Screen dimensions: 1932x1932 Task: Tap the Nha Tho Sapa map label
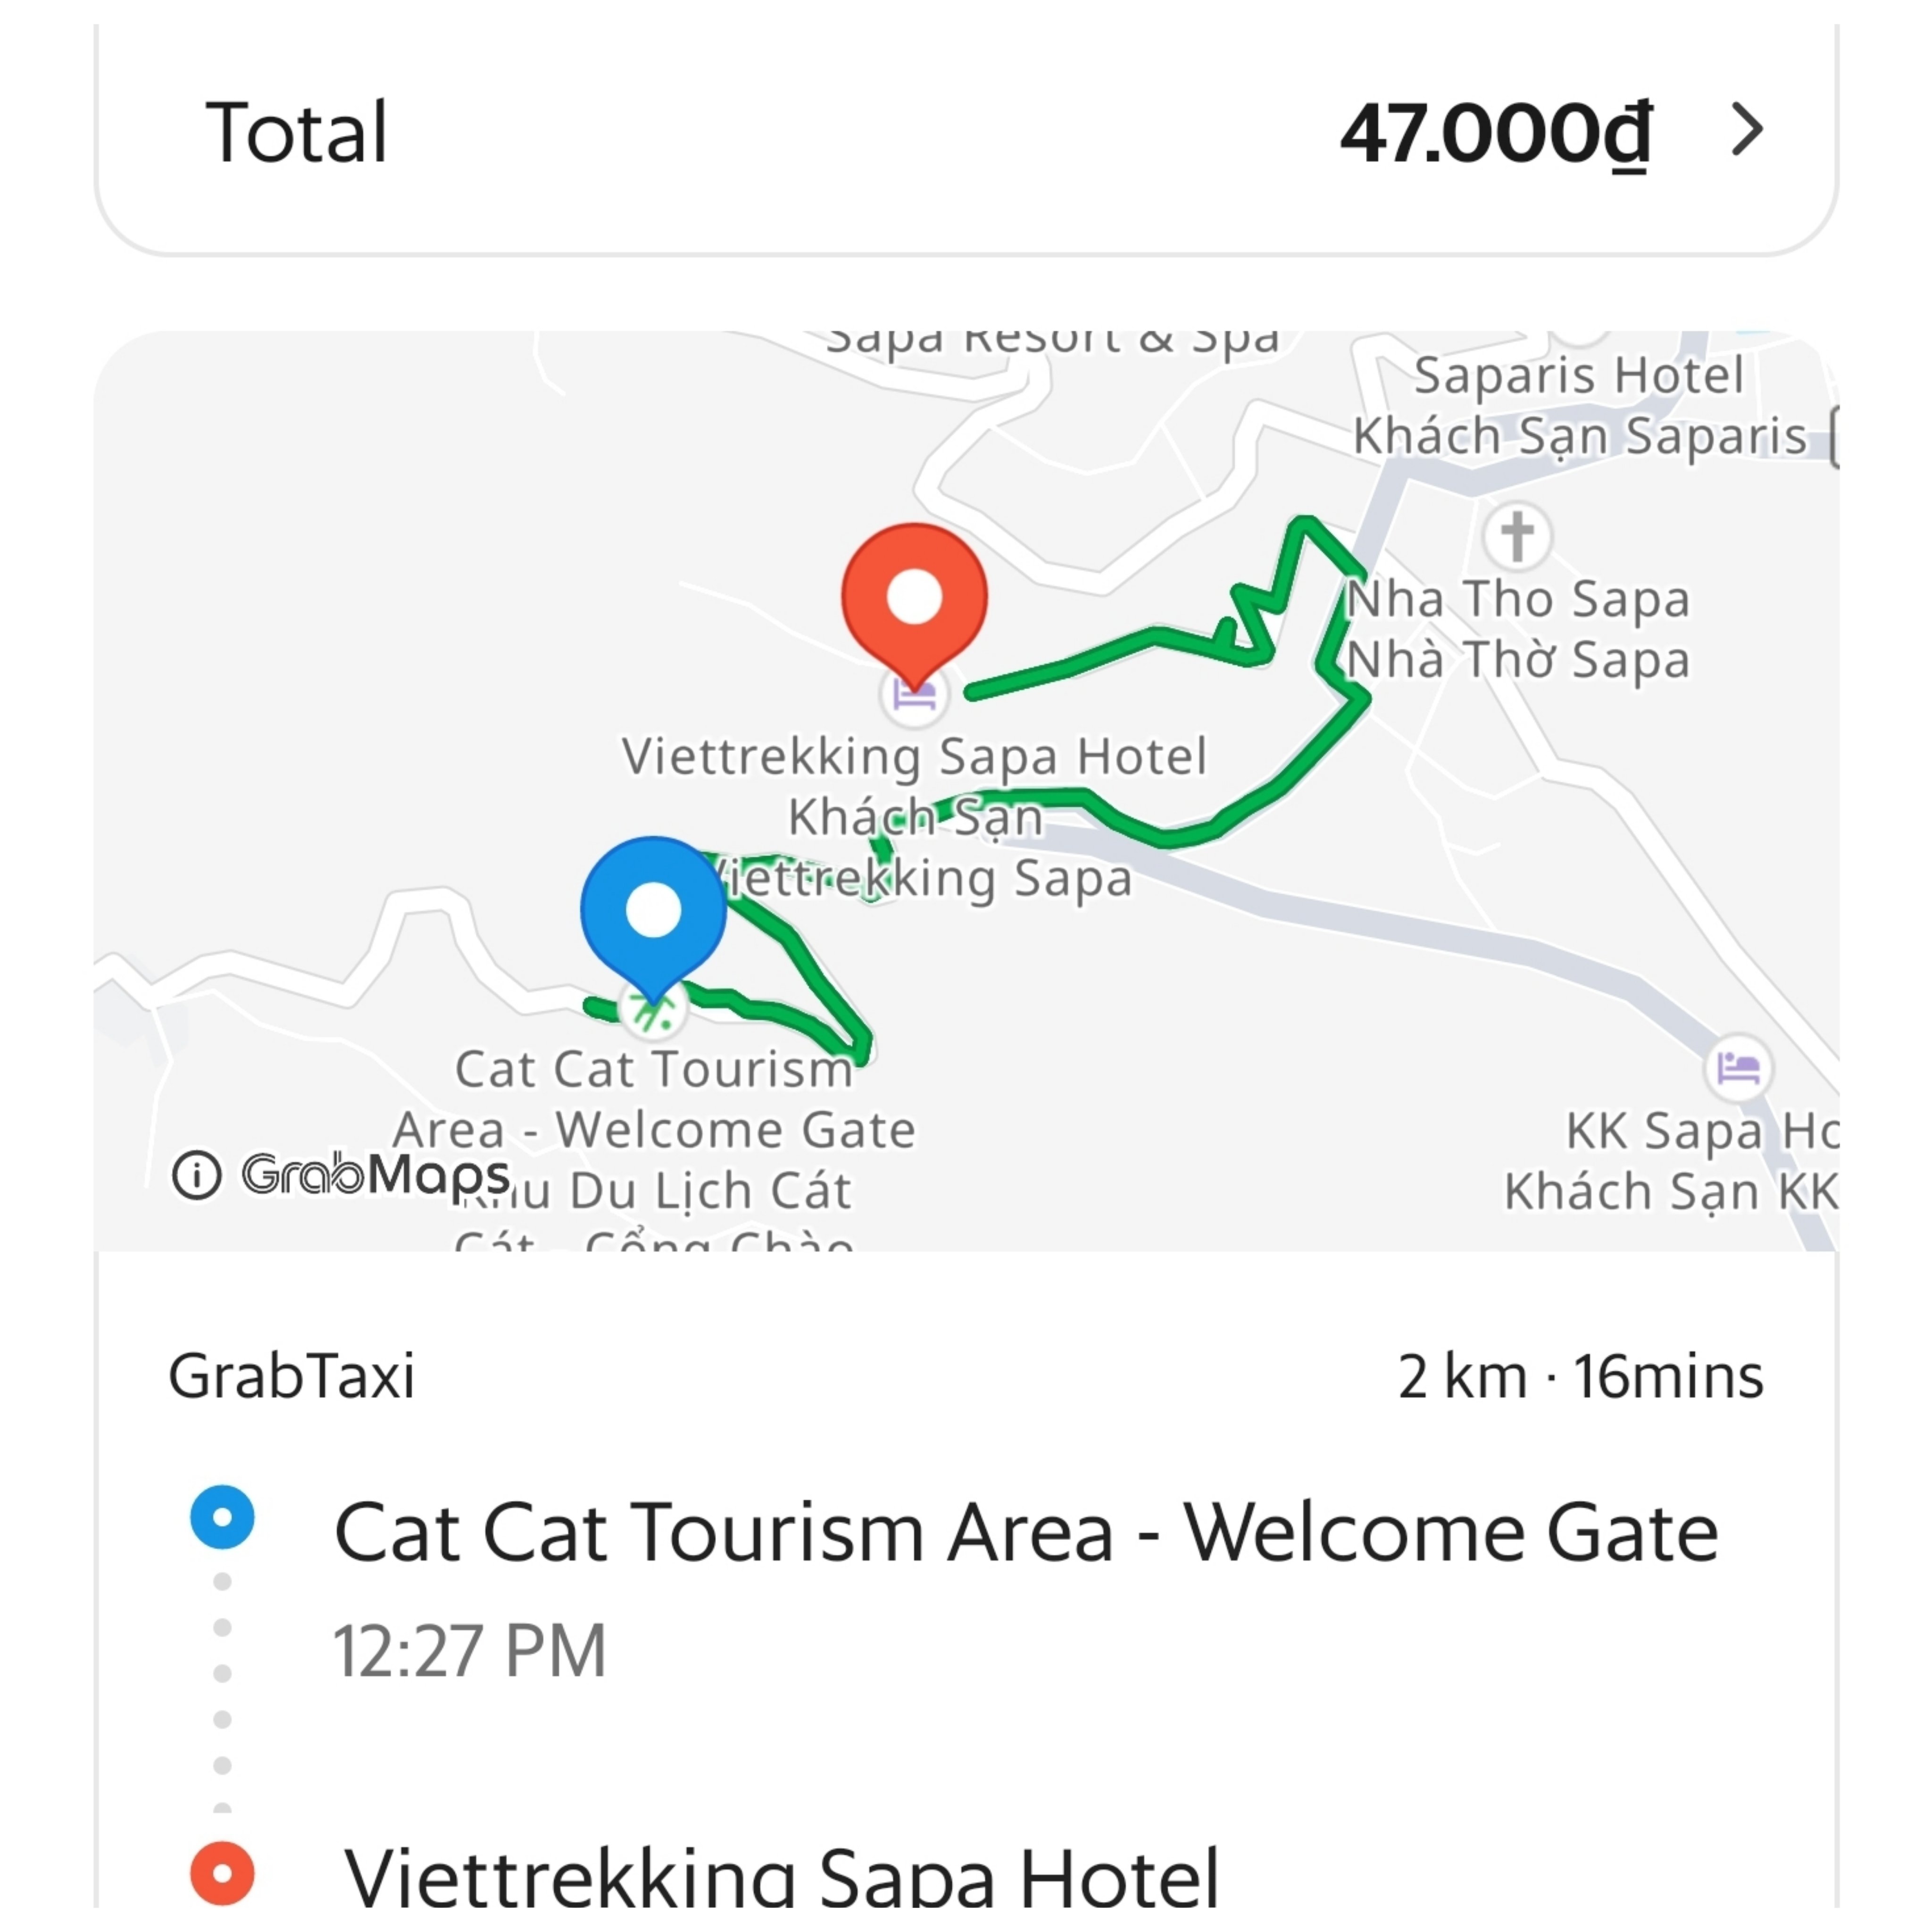tap(1517, 629)
